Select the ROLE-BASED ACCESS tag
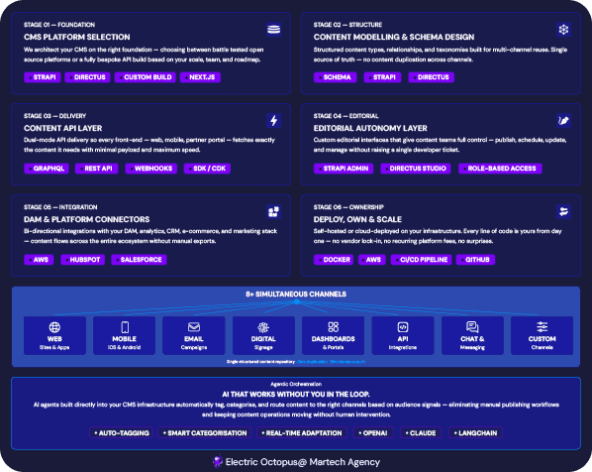This screenshot has width=592, height=472. tap(500, 169)
